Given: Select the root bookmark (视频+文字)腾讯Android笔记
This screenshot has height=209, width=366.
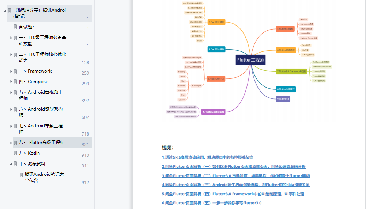Looking at the screenshot, I should point(40,13).
